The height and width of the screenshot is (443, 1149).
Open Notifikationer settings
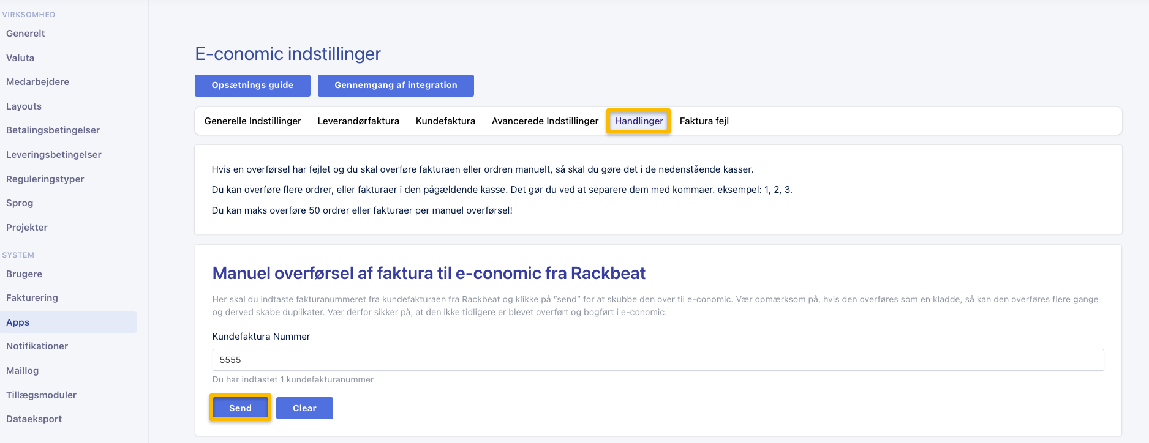(37, 346)
